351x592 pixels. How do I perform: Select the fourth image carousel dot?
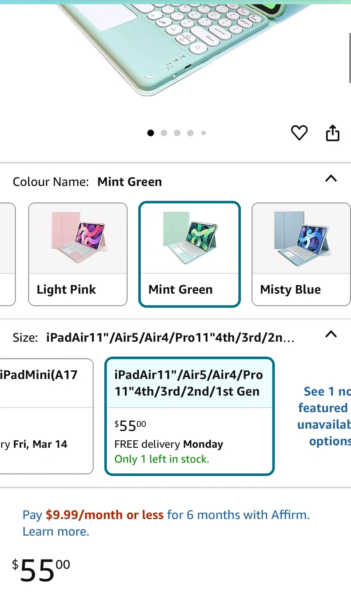click(190, 133)
